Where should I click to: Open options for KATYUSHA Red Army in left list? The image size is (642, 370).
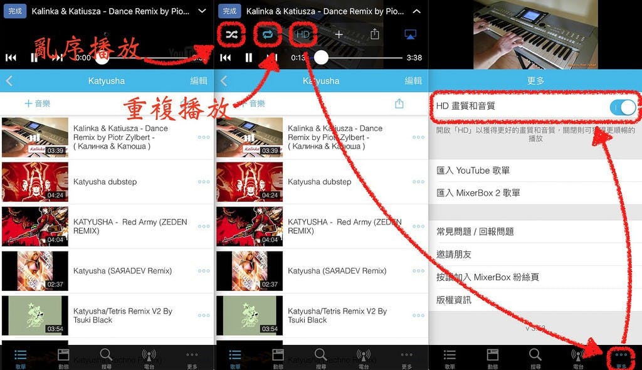click(x=204, y=226)
